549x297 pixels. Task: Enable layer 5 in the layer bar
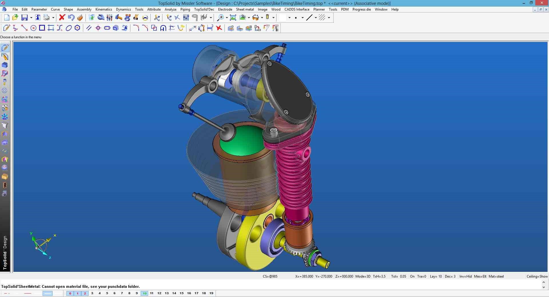click(x=107, y=293)
